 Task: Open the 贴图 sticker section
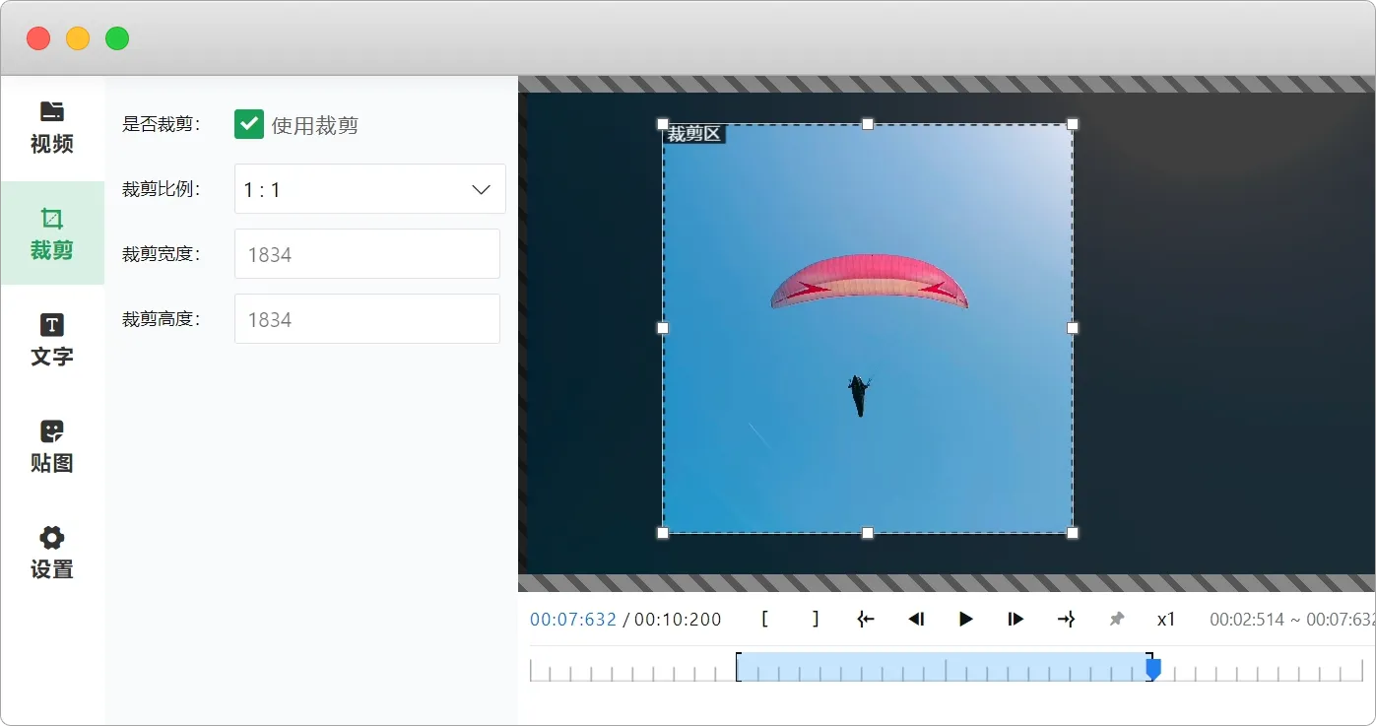[52, 446]
